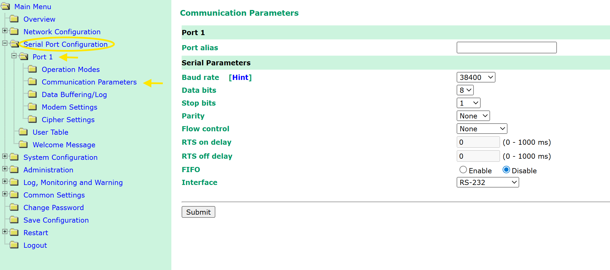Image resolution: width=610 pixels, height=270 pixels.
Task: Click the open folder icon beside Main Menu
Action: (x=5, y=6)
